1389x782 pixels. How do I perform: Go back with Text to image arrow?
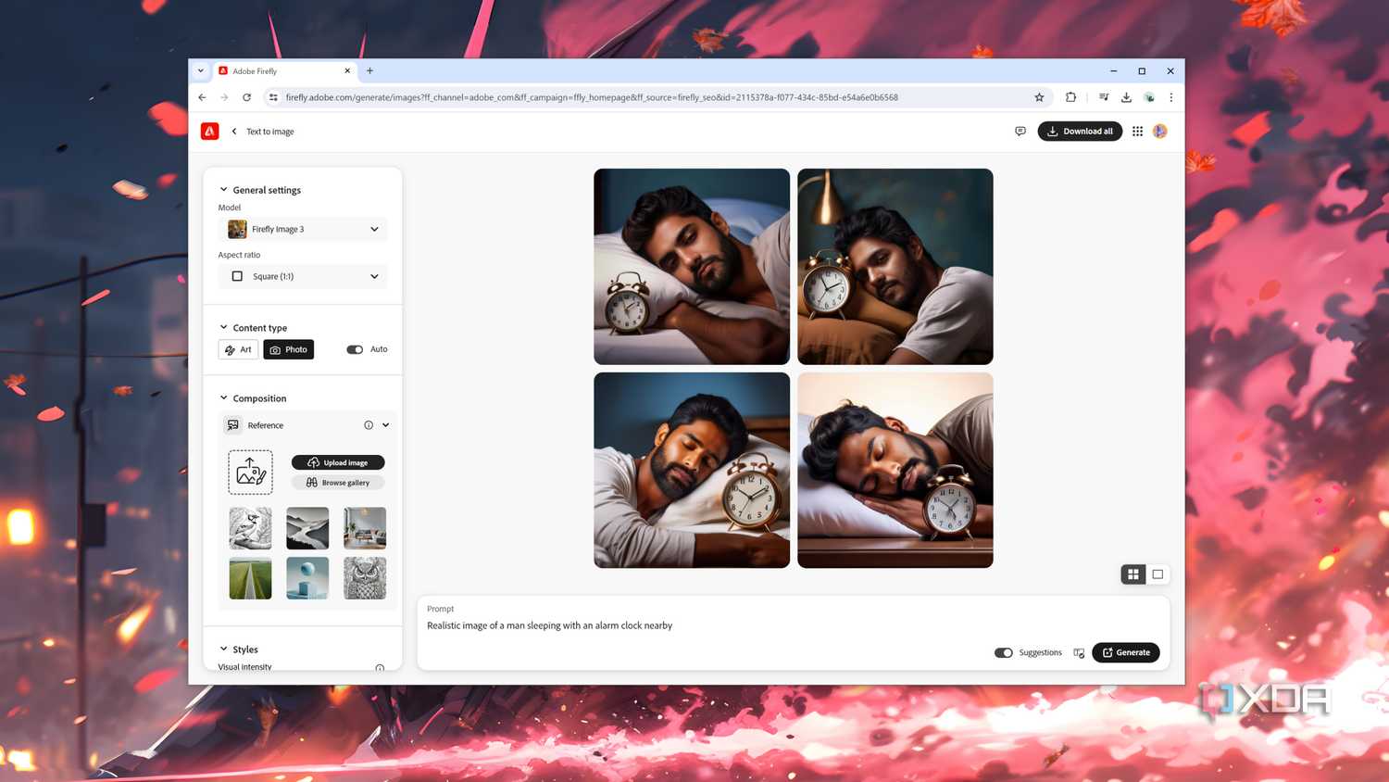[x=234, y=132]
